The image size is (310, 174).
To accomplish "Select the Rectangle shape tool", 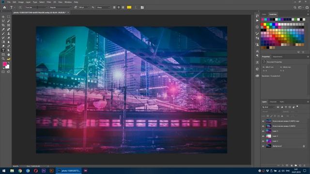I will click(x=3, y=55).
